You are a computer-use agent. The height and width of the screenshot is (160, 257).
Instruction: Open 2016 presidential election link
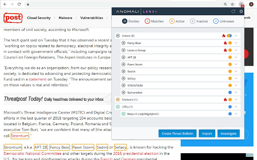(x=136, y=154)
